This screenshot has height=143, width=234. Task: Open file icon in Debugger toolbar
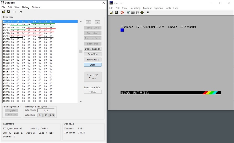[x=4, y=12]
